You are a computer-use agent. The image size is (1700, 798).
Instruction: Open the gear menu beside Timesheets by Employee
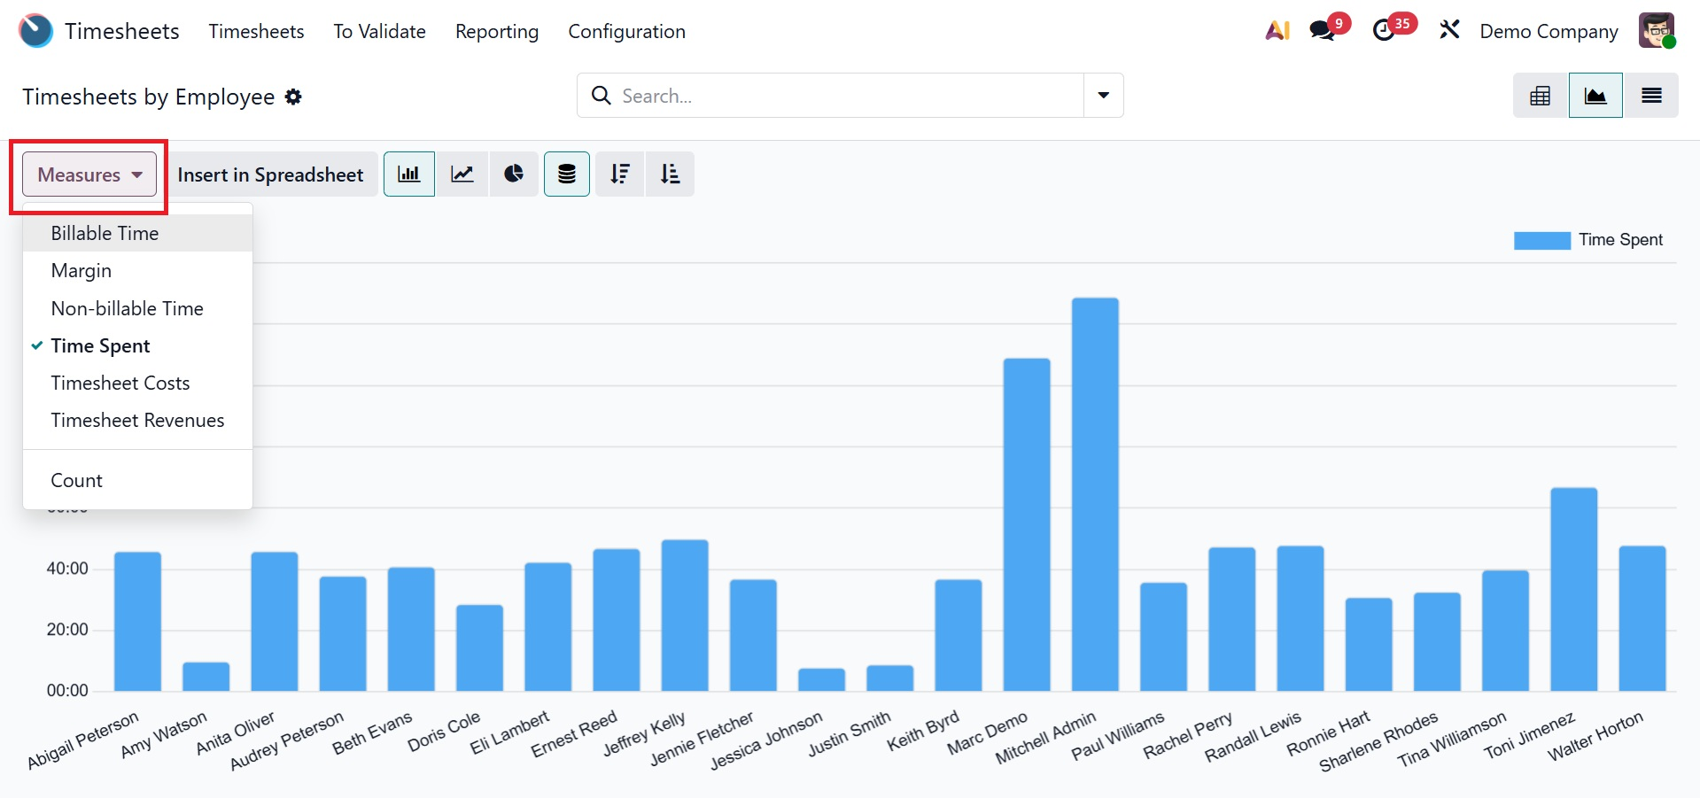pyautogui.click(x=293, y=97)
